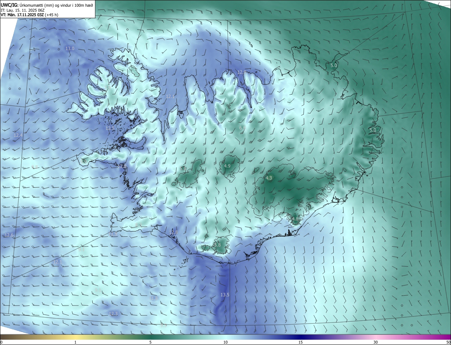Click the 5.6 value on Langjökull glacier
This screenshot has height=345, width=451.
[x=183, y=169]
